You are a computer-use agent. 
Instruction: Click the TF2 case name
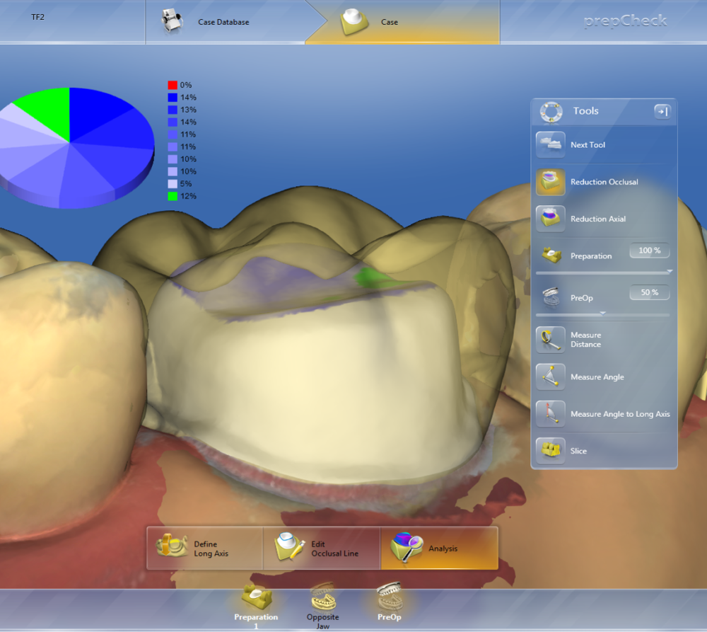click(38, 17)
